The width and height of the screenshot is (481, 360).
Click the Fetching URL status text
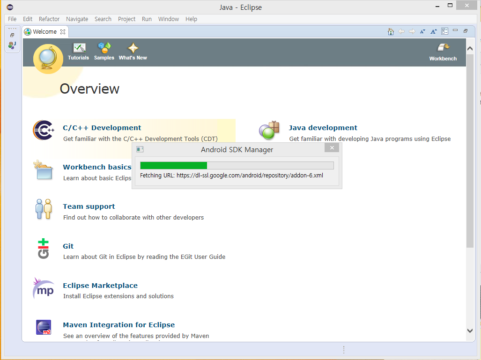click(x=231, y=176)
